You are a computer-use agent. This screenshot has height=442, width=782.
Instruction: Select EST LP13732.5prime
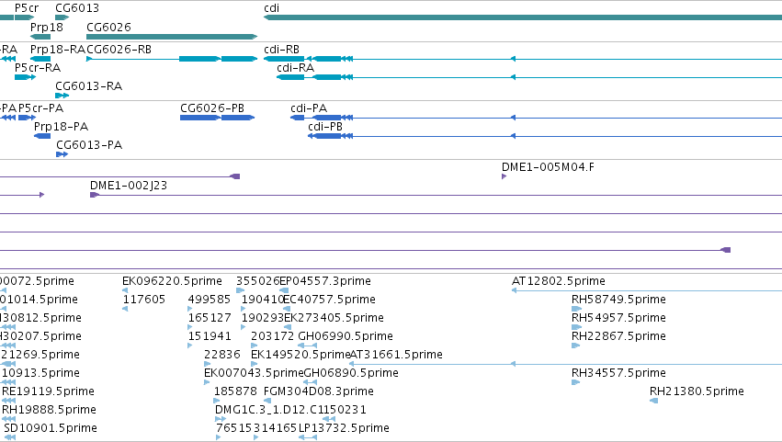(344, 428)
